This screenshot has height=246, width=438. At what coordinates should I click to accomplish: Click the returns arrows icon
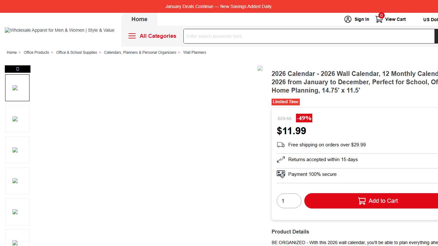[281, 160]
